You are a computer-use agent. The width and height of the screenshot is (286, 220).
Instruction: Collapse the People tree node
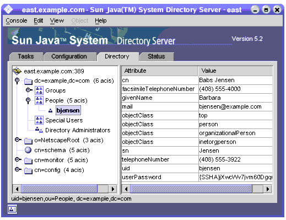click(x=28, y=100)
